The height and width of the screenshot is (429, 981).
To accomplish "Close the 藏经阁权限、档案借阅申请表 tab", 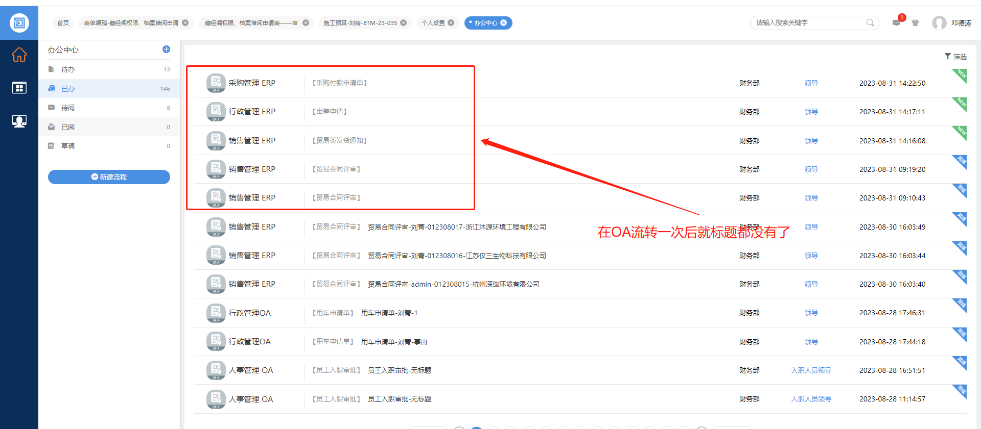I will click(x=306, y=23).
